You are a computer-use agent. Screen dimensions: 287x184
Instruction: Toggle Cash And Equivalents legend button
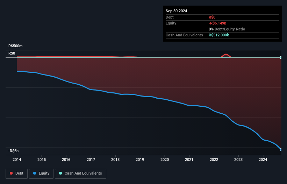(x=80, y=174)
